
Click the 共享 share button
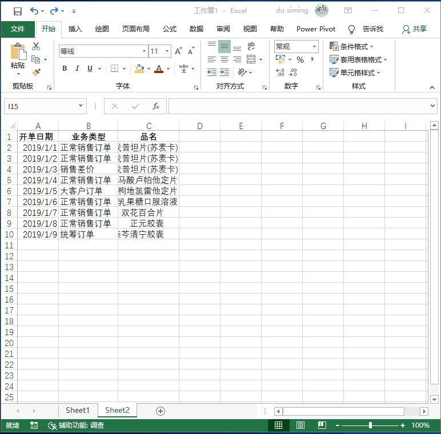point(414,29)
